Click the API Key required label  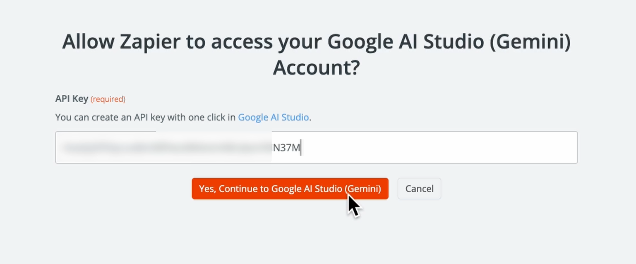pos(90,99)
